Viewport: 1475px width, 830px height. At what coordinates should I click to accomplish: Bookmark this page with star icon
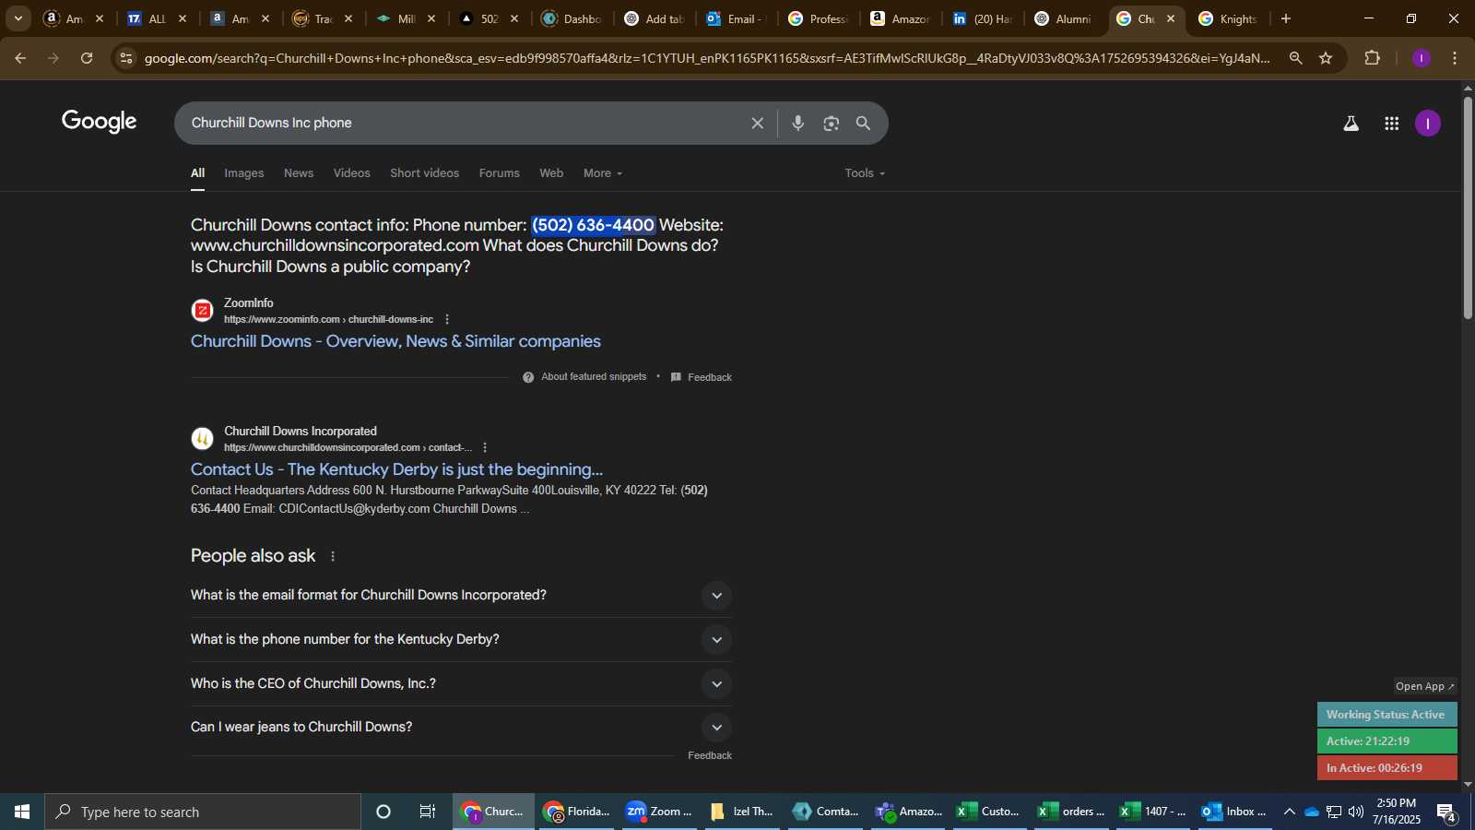pos(1326,58)
